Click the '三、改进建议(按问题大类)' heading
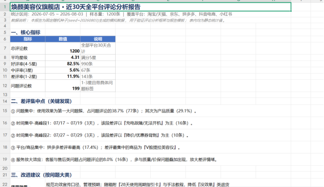324x187 pixels. click(41, 175)
